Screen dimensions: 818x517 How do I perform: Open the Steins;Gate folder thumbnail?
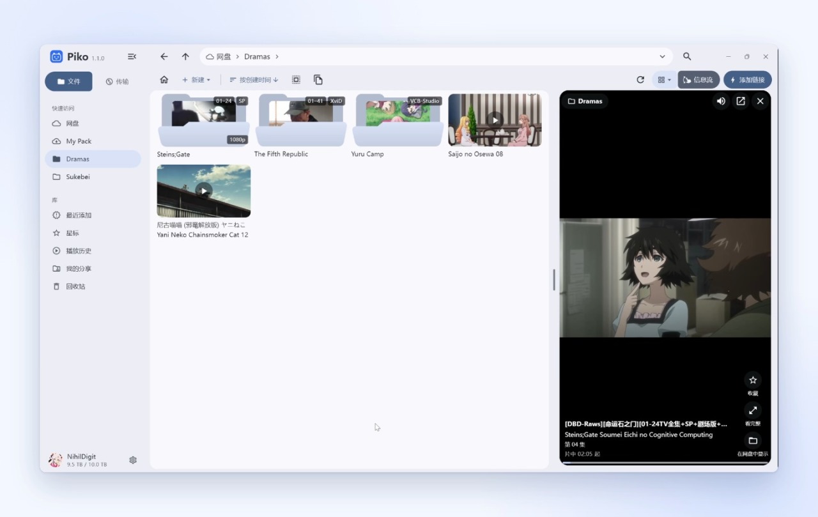204,120
